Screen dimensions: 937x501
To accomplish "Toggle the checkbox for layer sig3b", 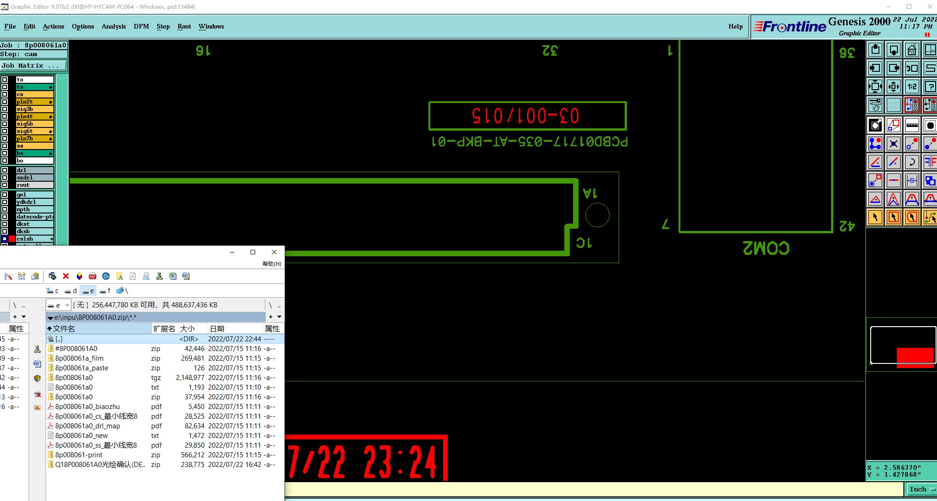I will (5, 109).
